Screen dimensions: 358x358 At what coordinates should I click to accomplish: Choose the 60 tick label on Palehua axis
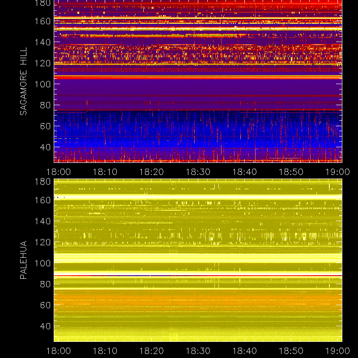[45, 305]
